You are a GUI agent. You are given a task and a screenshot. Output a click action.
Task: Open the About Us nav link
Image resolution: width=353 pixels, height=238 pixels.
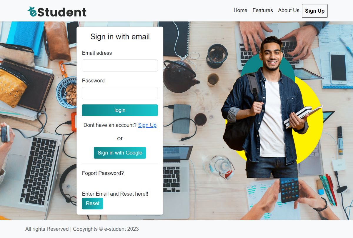(x=289, y=10)
